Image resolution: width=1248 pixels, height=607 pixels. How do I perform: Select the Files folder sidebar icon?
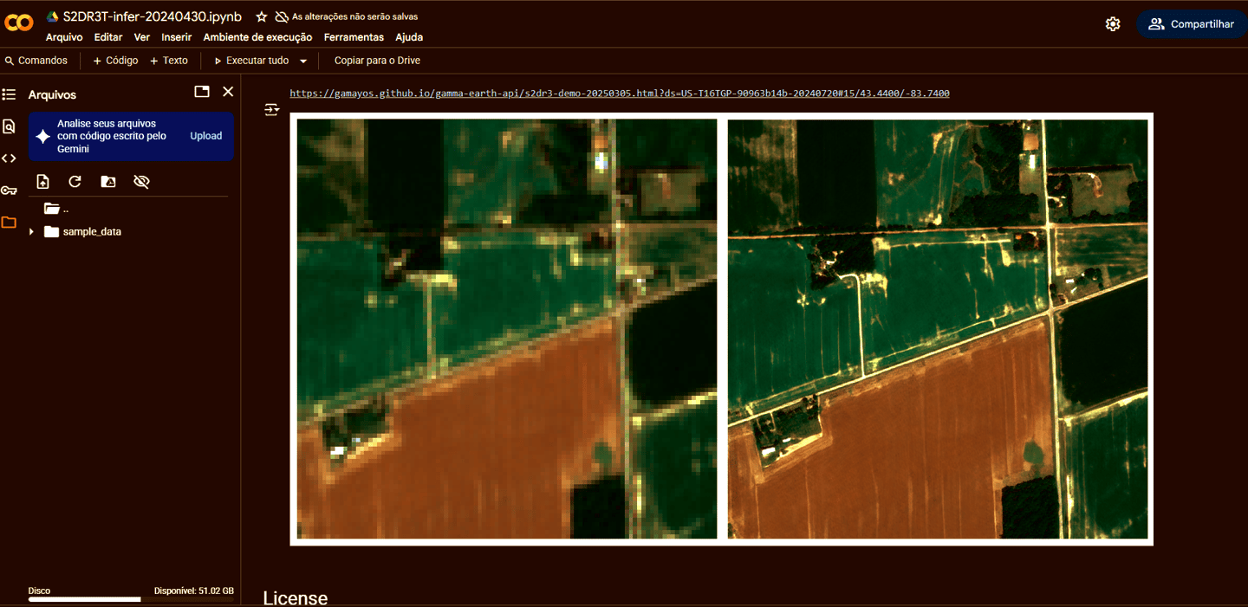9,223
